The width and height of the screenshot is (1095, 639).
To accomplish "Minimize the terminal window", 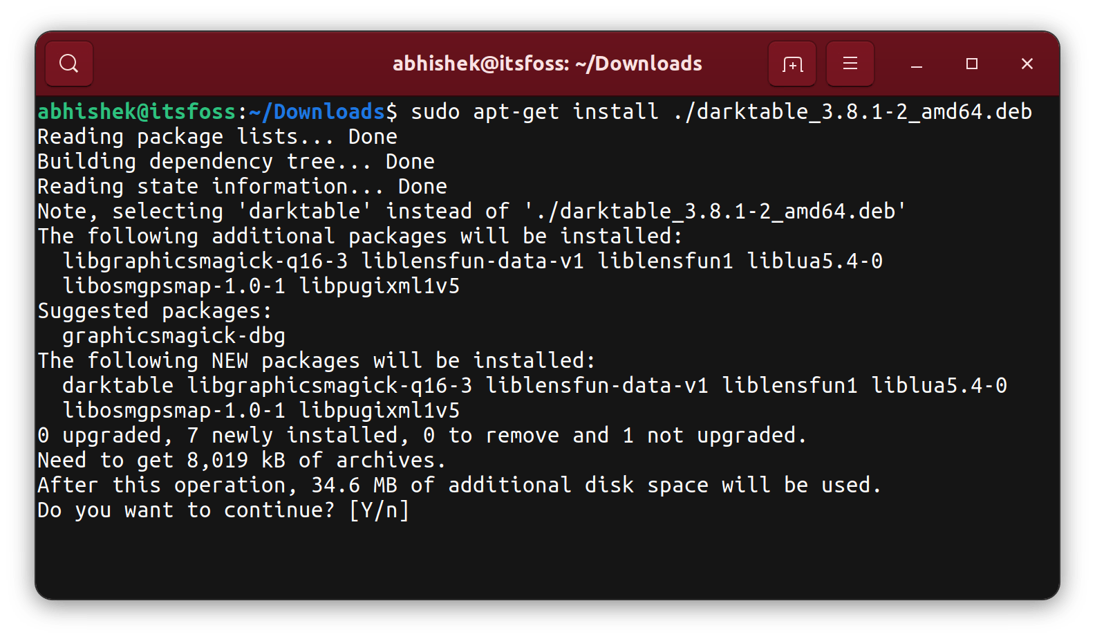I will [916, 64].
